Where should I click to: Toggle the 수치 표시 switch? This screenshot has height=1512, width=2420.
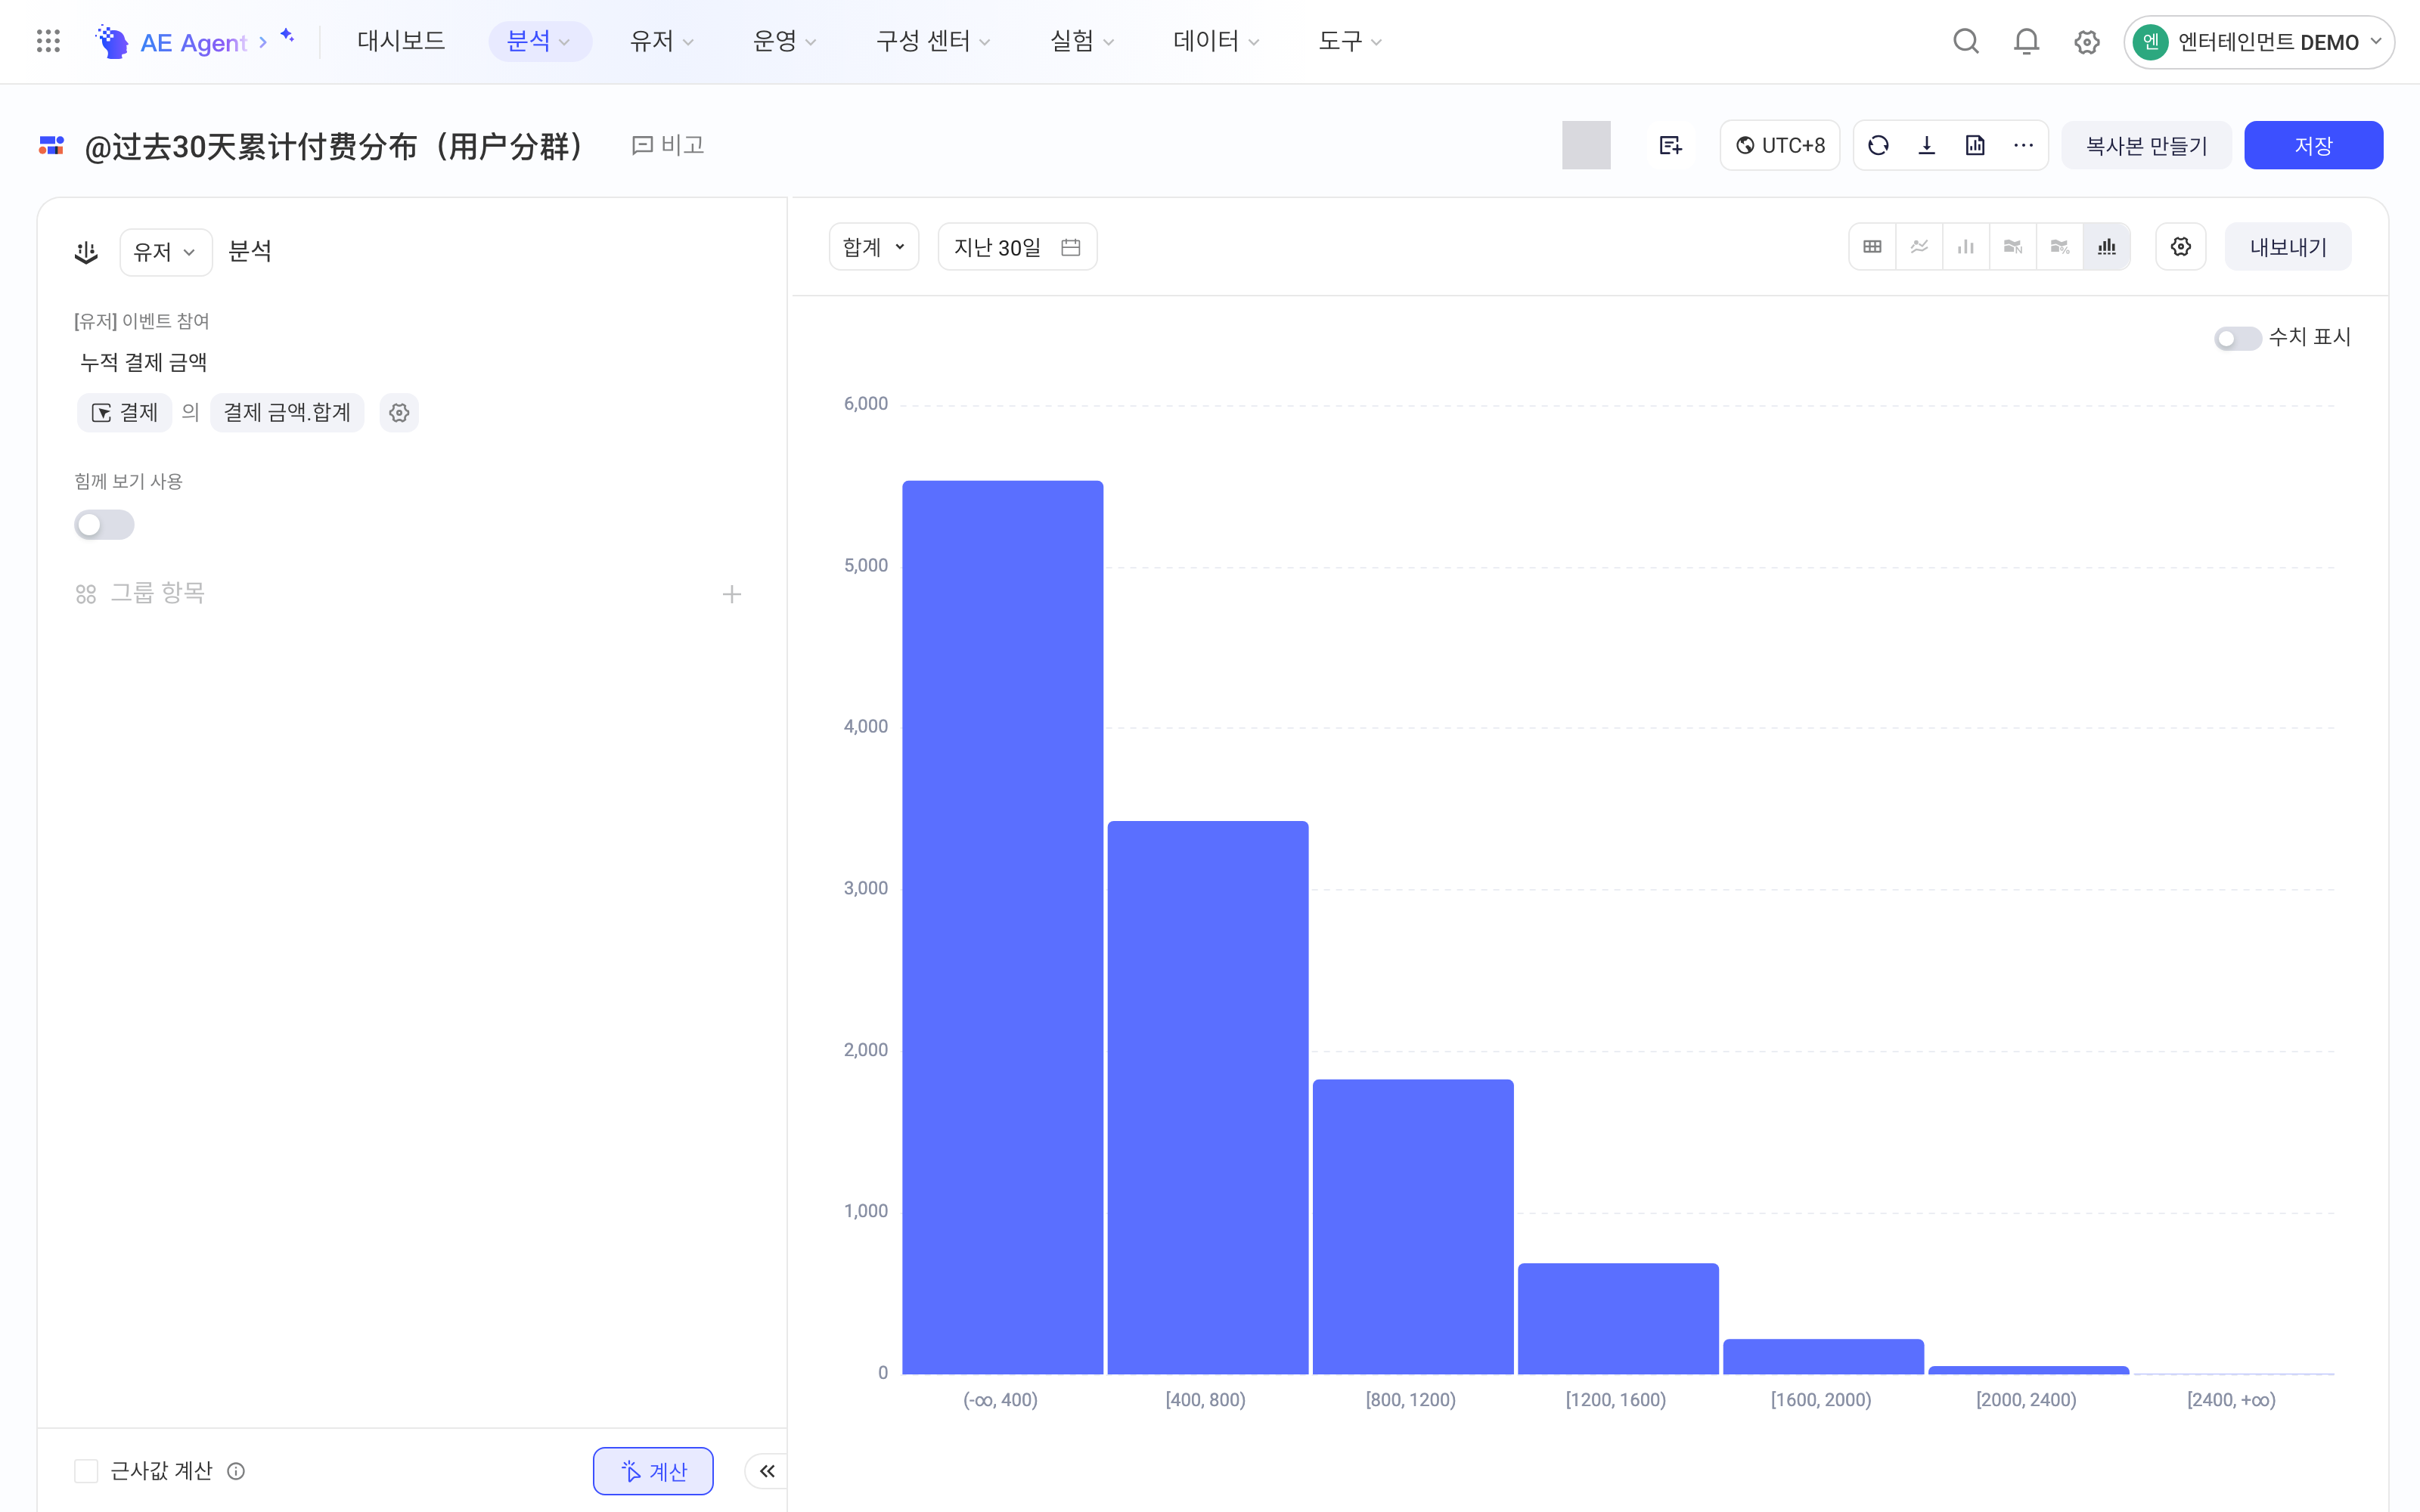[2236, 339]
